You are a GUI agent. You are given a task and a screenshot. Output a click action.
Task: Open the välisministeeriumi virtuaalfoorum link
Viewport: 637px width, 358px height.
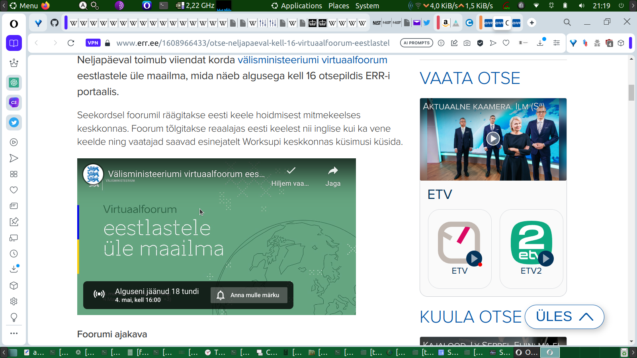[x=313, y=60]
